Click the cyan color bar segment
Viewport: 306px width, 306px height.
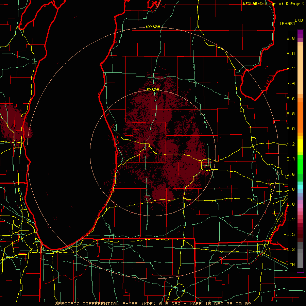pos(300,187)
